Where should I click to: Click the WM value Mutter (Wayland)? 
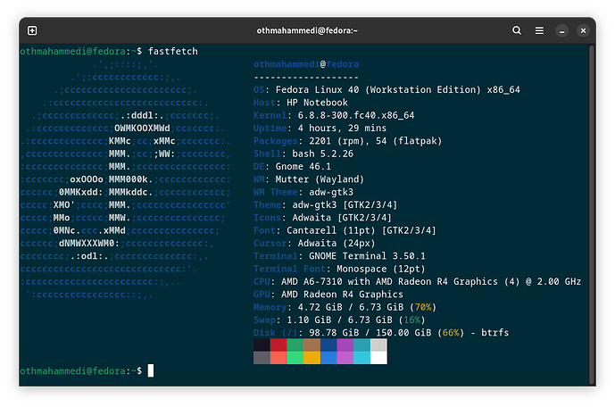point(320,179)
